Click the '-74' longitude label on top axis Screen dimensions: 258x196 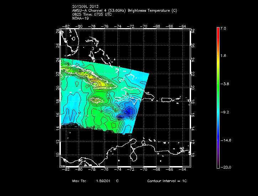click(x=118, y=26)
